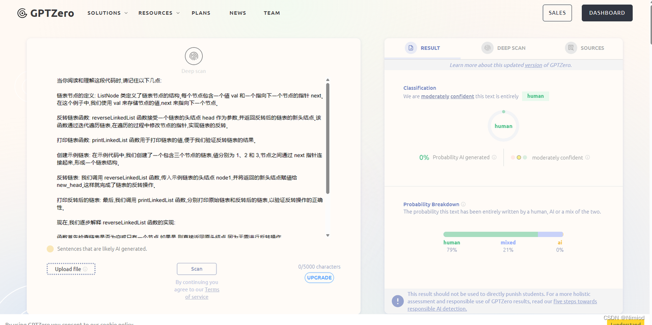Click the ai 0% label

click(560, 246)
